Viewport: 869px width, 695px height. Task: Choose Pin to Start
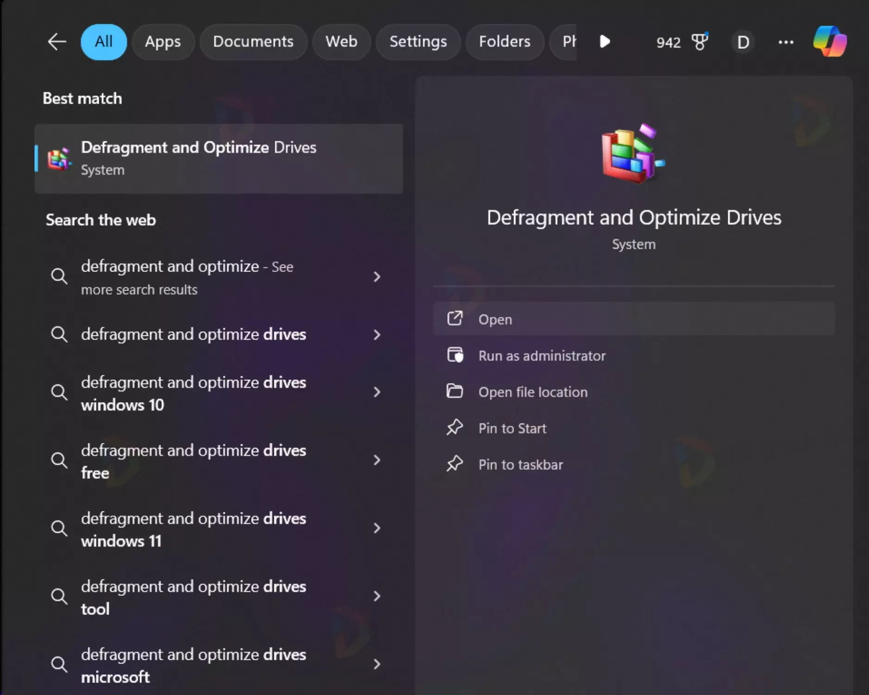coord(634,428)
